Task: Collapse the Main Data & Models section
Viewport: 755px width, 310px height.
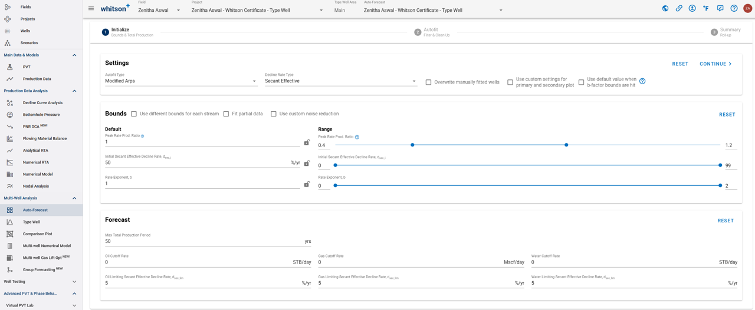Action: click(74, 55)
